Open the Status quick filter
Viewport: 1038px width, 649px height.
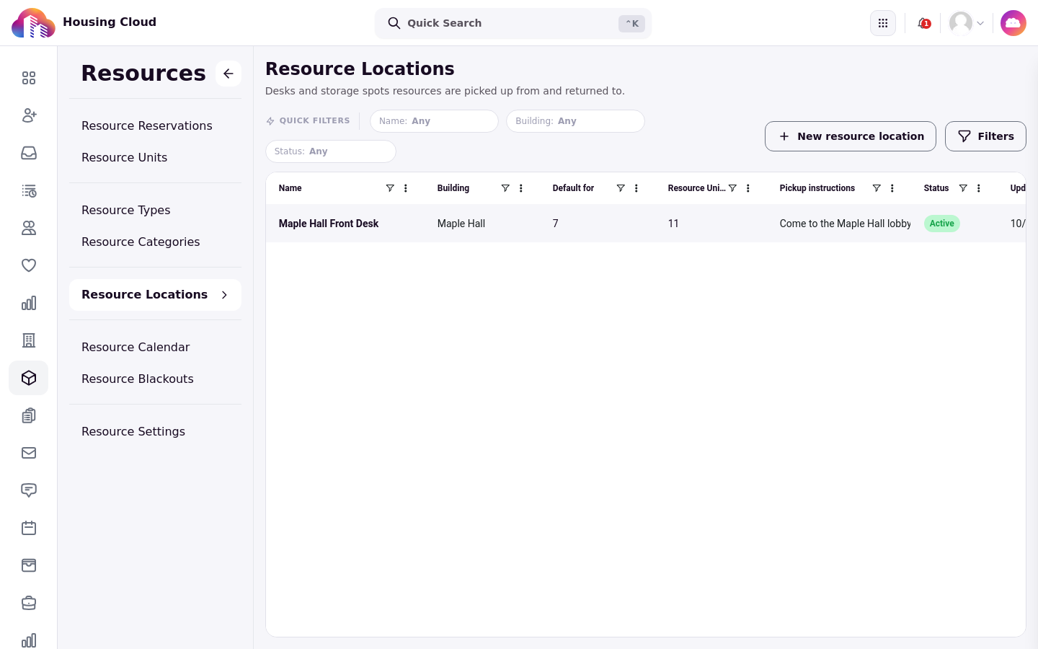(x=331, y=151)
